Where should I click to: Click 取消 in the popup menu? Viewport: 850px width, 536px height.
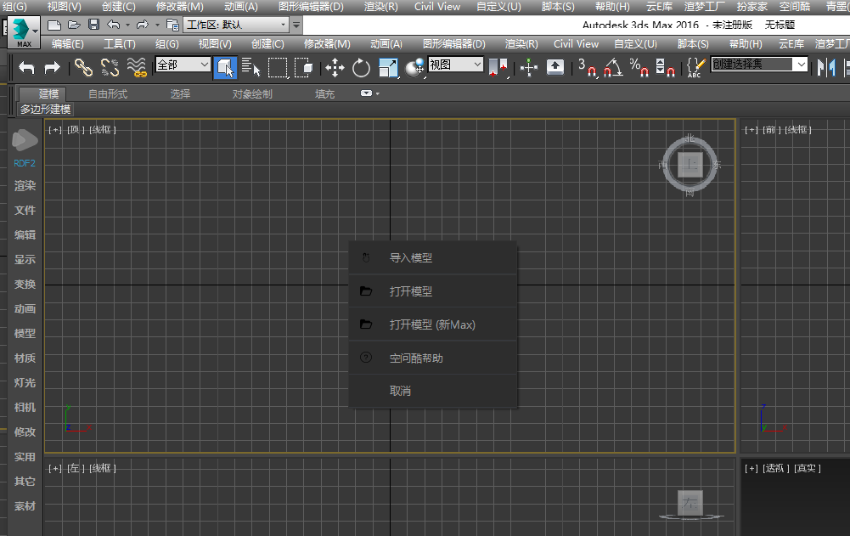400,391
